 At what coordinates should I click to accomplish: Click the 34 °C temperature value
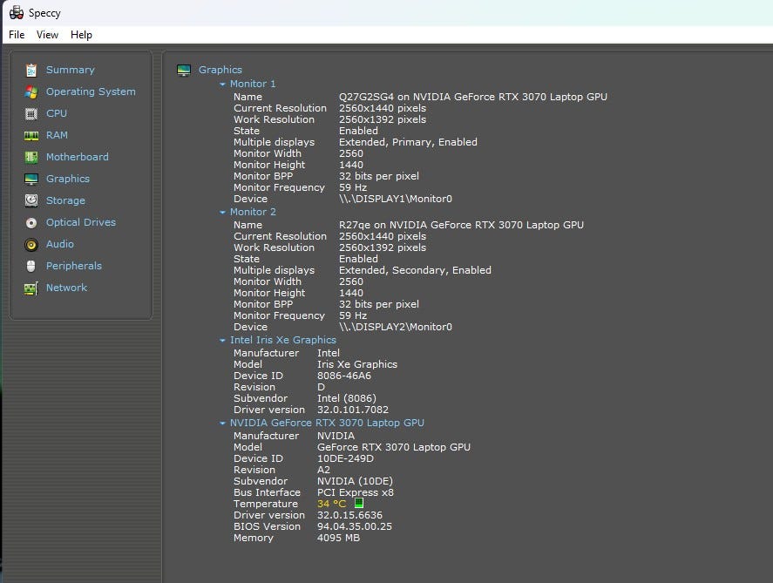click(331, 504)
